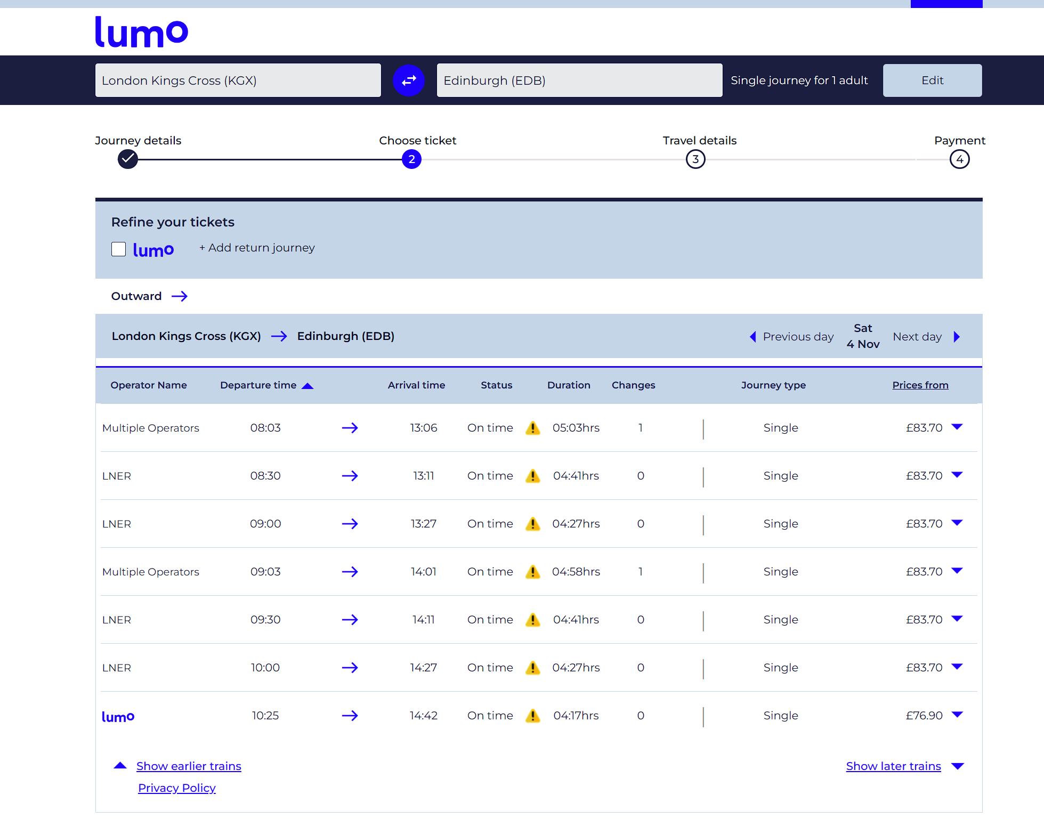Click the Edit journey button
The width and height of the screenshot is (1044, 835).
[x=932, y=80]
